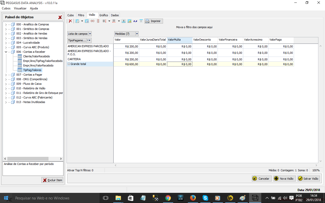
Task: Click the Ativar Top N filtros status text
Action: click(80, 170)
